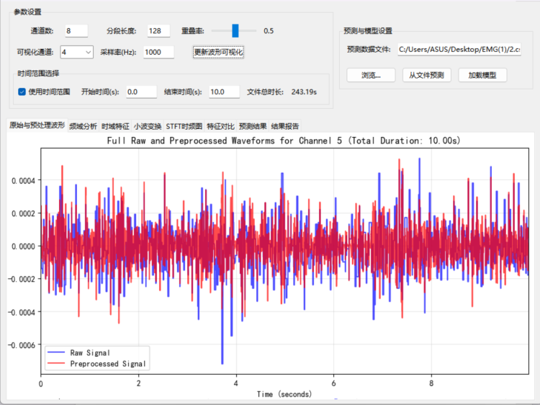Open the 特征对比 tab
The image size is (540, 405).
[x=220, y=125]
